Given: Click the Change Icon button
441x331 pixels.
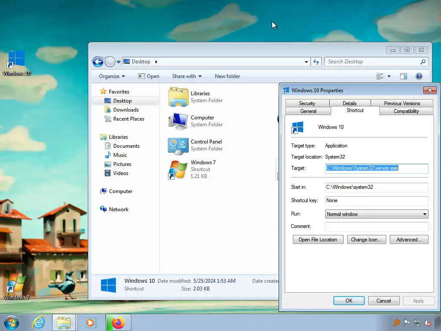Looking at the screenshot, I should (x=366, y=240).
